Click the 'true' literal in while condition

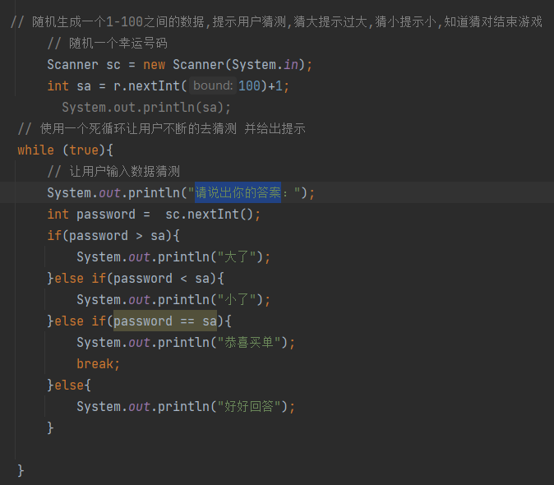(x=84, y=150)
